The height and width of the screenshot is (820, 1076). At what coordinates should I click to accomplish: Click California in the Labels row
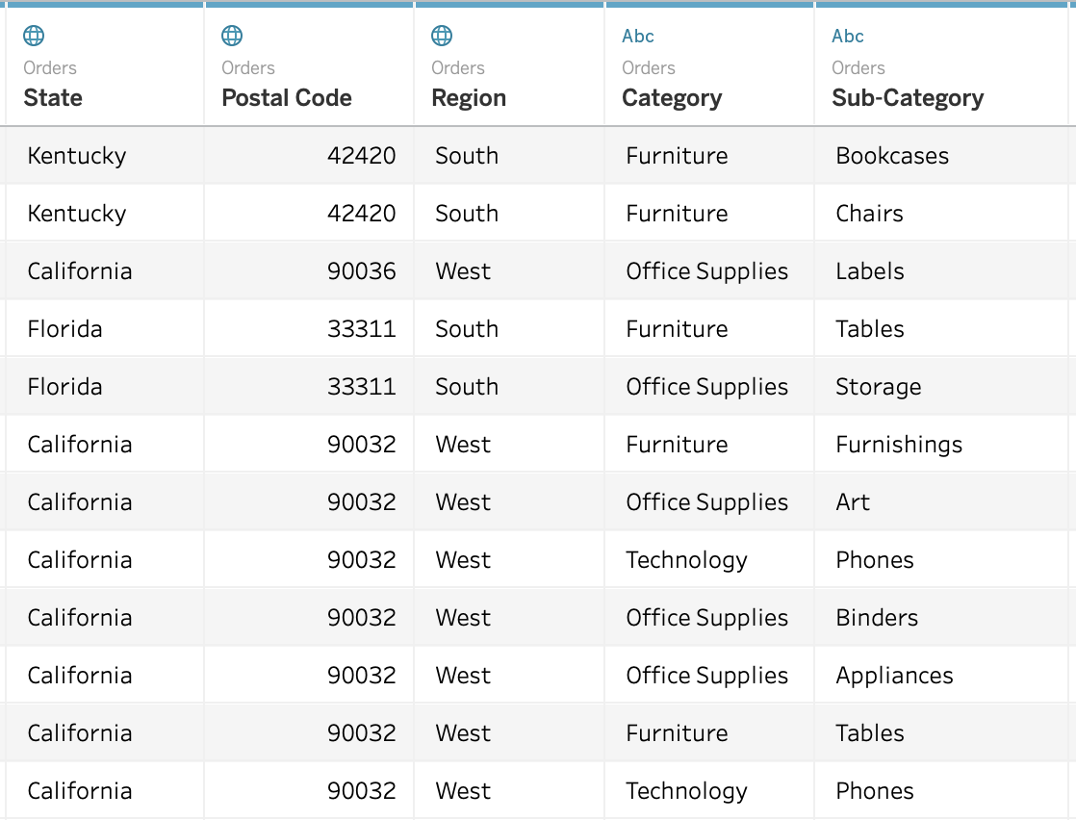(80, 271)
